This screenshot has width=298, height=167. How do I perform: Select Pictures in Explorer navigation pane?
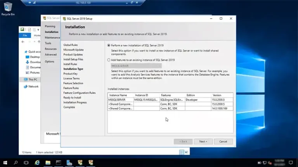coord(33,73)
